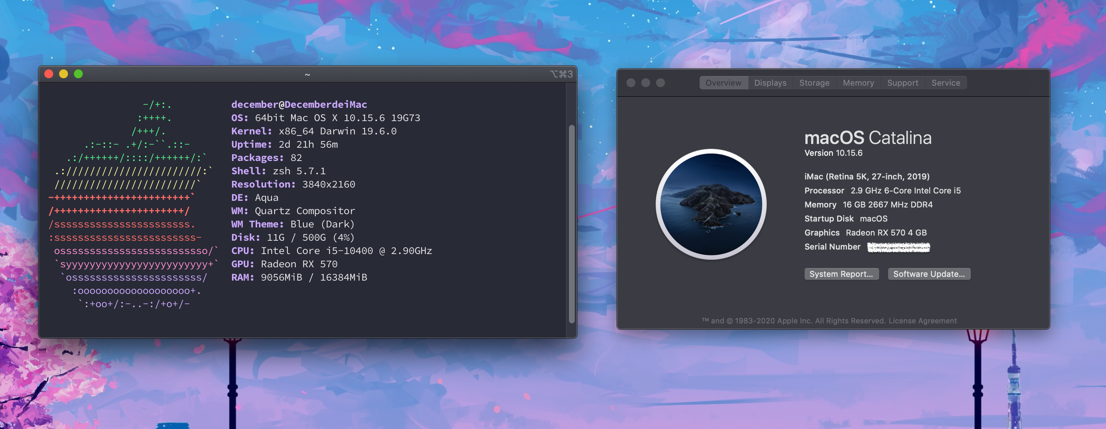Viewport: 1106px width, 429px height.
Task: Click the terminal title bar tilde
Action: [307, 75]
